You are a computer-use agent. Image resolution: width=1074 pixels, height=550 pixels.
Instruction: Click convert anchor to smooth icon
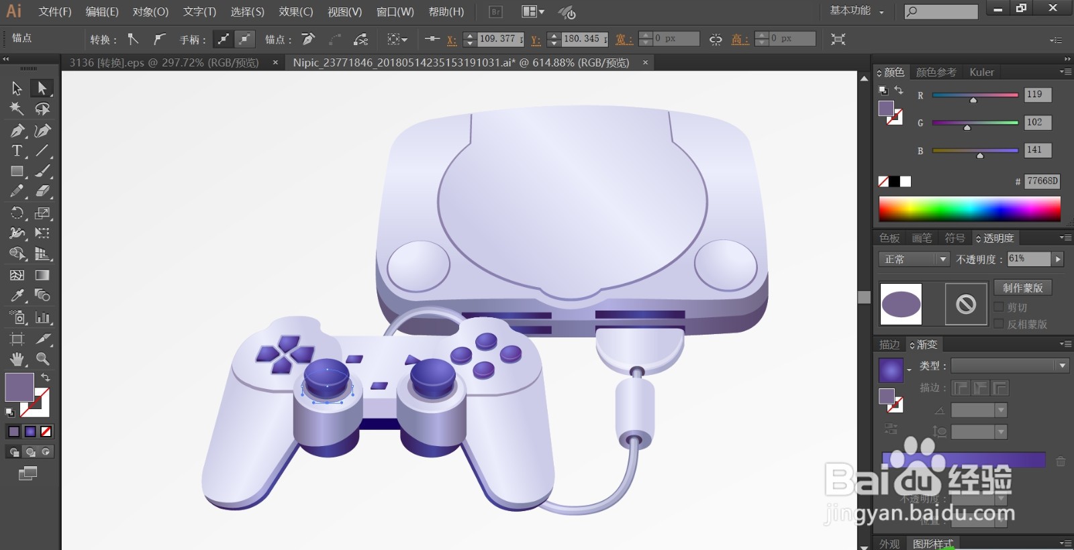(x=158, y=39)
